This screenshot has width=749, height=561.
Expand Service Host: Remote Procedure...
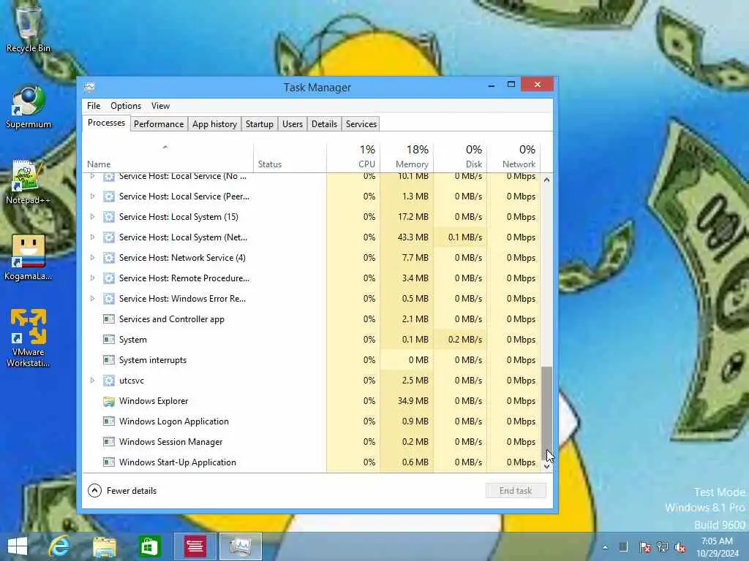[93, 278]
